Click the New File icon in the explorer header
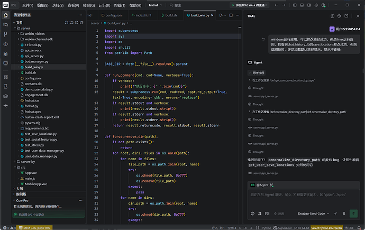Image resolution: width=365 pixels, height=230 pixels. (67, 23)
